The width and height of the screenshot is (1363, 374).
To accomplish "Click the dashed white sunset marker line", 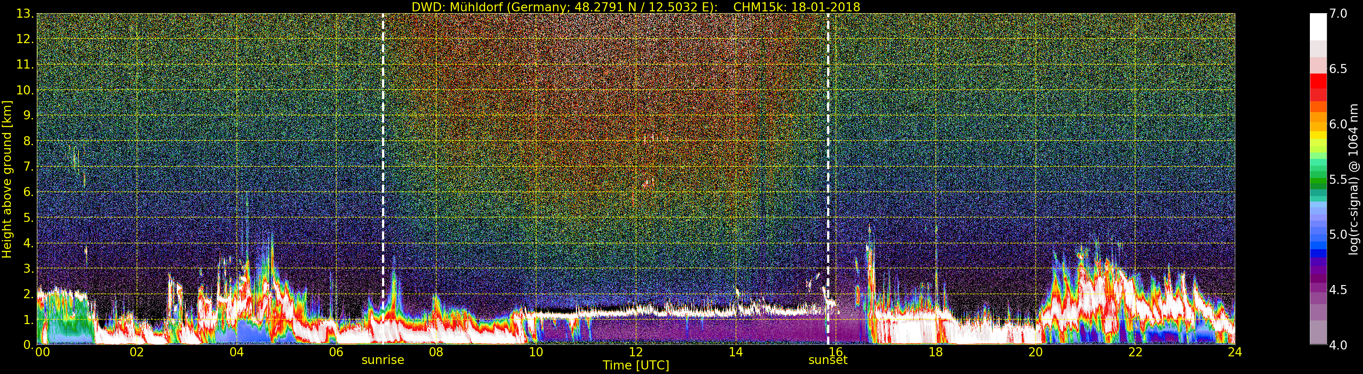I will click(828, 179).
